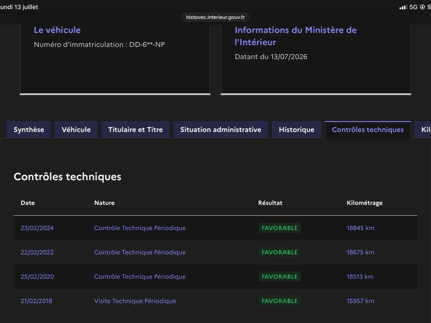Select the date 22/02/2022
This screenshot has height=323, width=431.
(x=37, y=252)
